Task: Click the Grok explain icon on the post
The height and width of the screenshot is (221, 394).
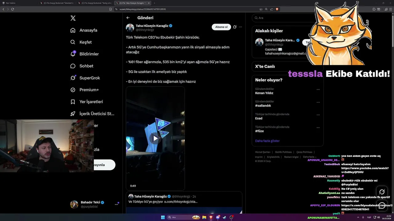Action: (235, 27)
